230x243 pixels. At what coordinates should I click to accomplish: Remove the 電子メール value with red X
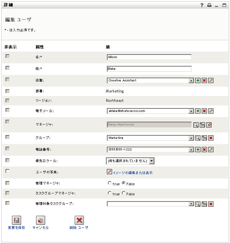204,111
